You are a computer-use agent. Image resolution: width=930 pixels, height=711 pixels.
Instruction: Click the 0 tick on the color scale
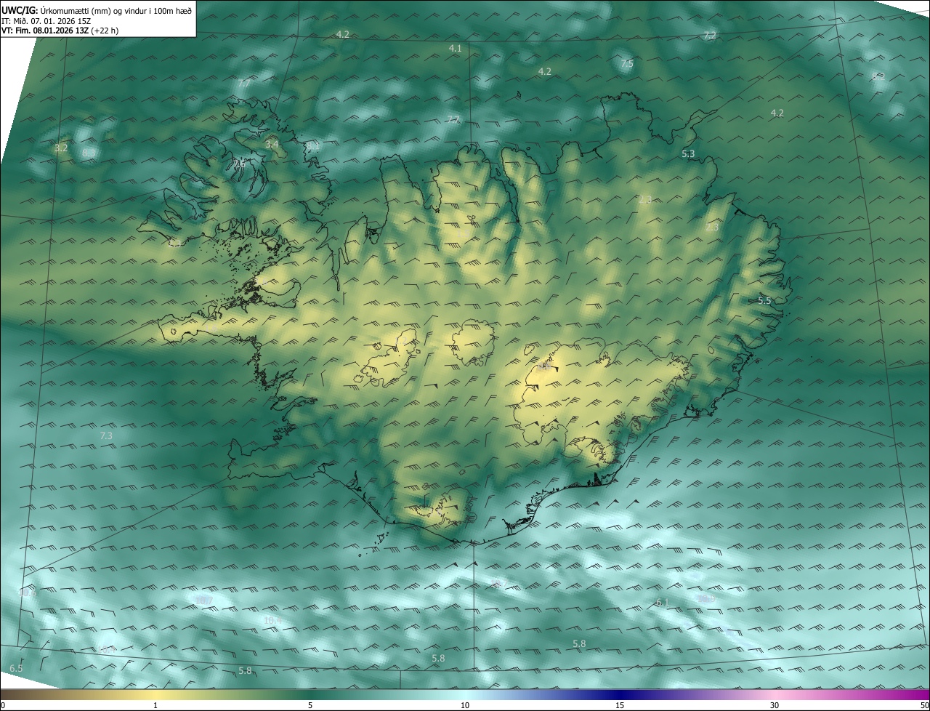pyautogui.click(x=3, y=706)
